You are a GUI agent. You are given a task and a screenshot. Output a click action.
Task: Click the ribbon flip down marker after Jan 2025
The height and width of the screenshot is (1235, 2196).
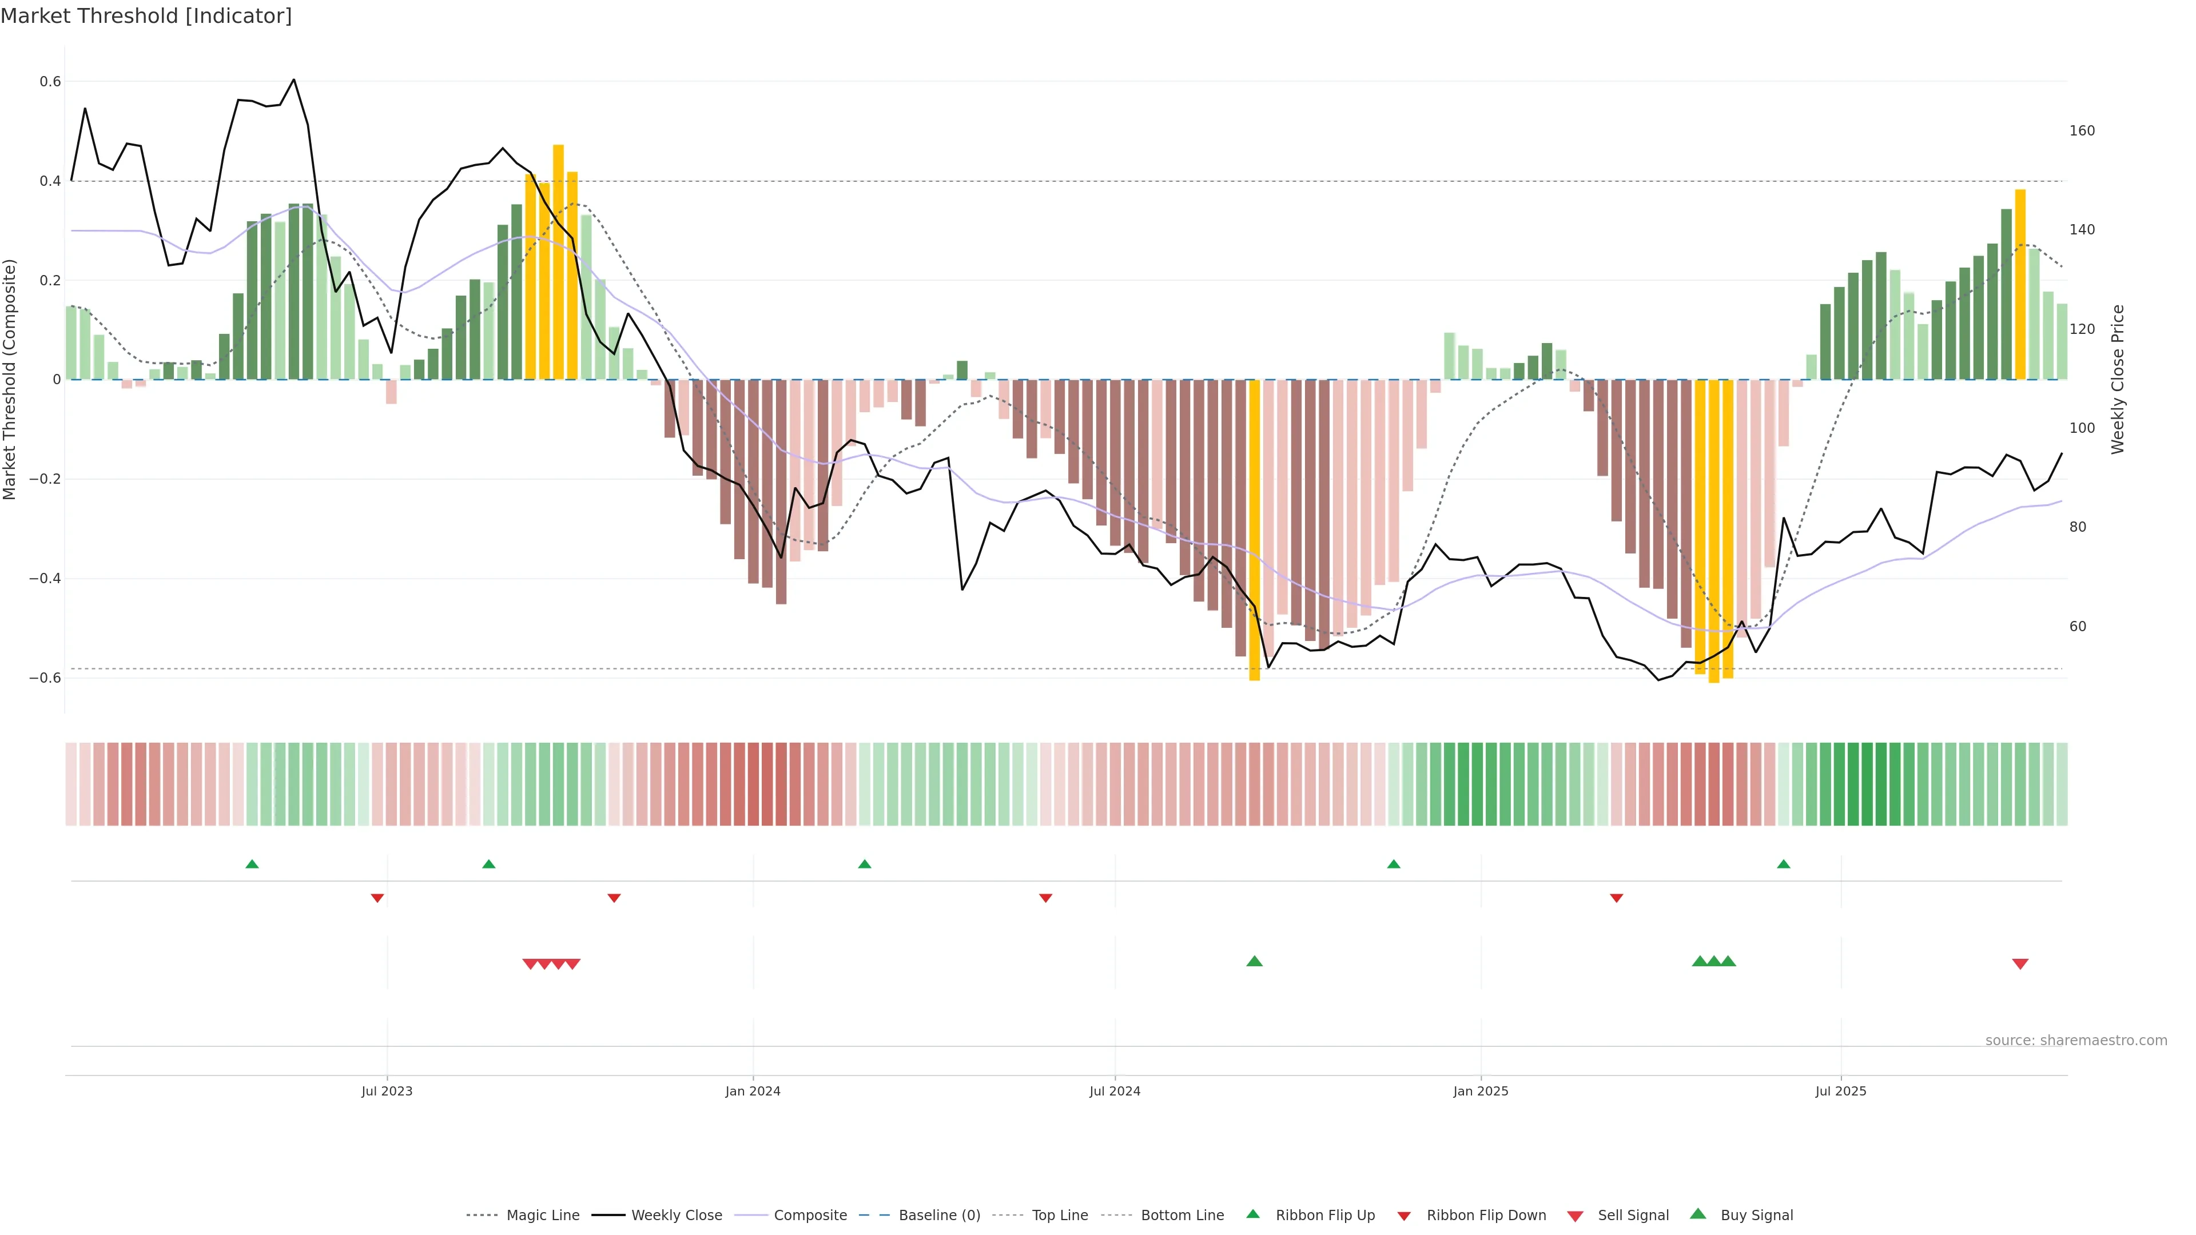1616,898
